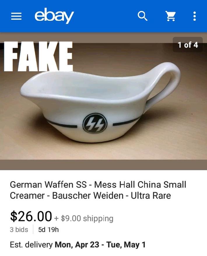Open the three-dot overflow menu
207x256 pixels.
click(x=194, y=16)
